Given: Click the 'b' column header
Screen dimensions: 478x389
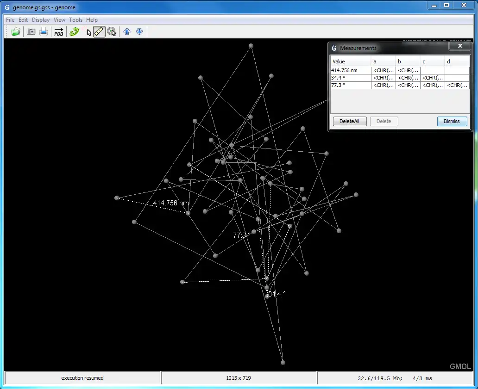Looking at the screenshot, I should (408, 62).
